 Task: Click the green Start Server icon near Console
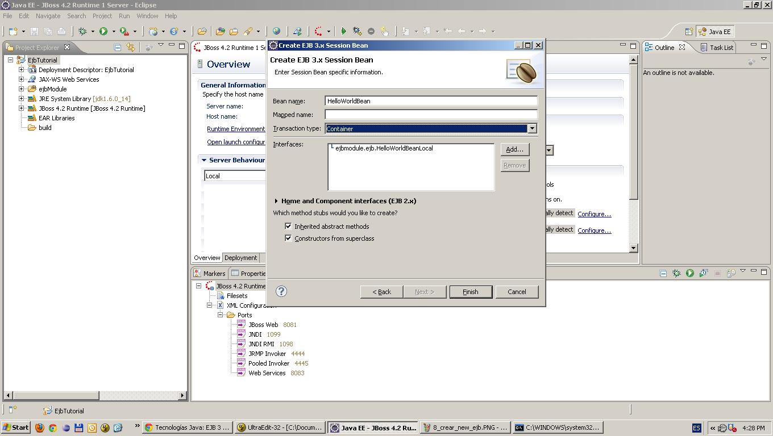coord(689,273)
